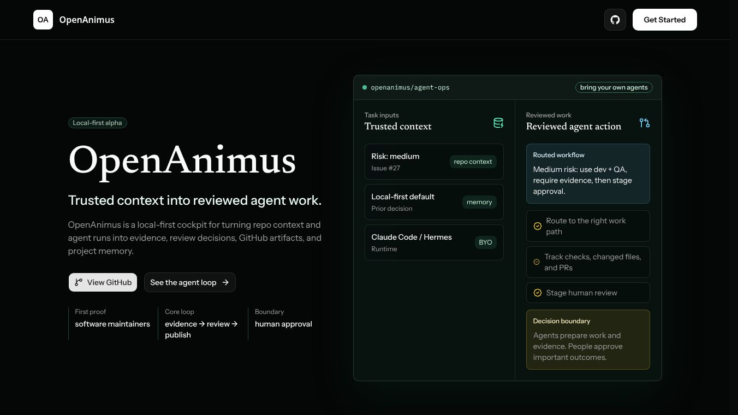Click the Runtime label

[384, 249]
